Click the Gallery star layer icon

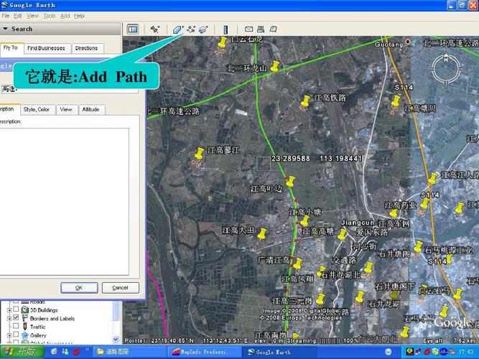[24, 335]
